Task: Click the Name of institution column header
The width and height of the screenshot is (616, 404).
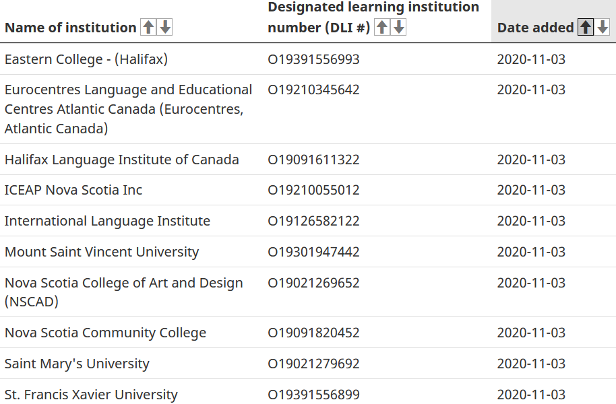Action: pyautogui.click(x=70, y=28)
